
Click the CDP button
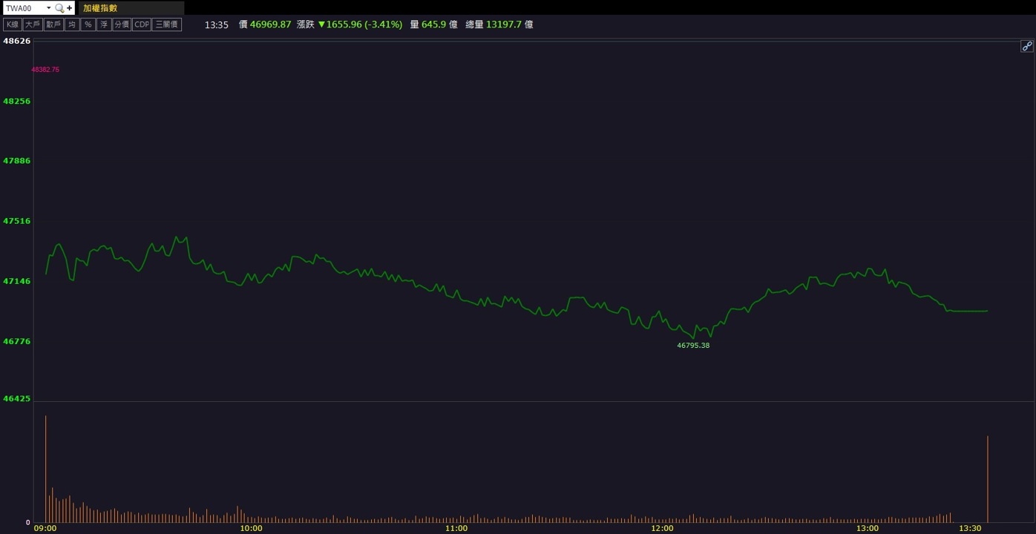click(142, 24)
